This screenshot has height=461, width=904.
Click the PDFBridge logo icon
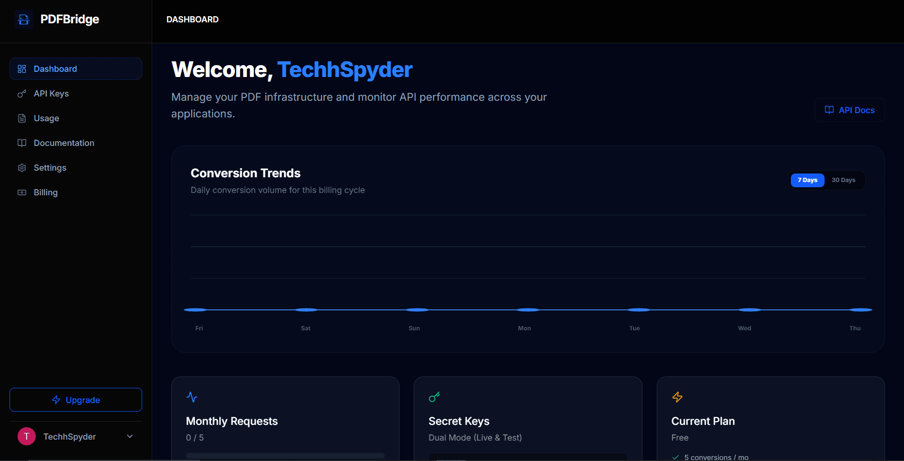[23, 19]
